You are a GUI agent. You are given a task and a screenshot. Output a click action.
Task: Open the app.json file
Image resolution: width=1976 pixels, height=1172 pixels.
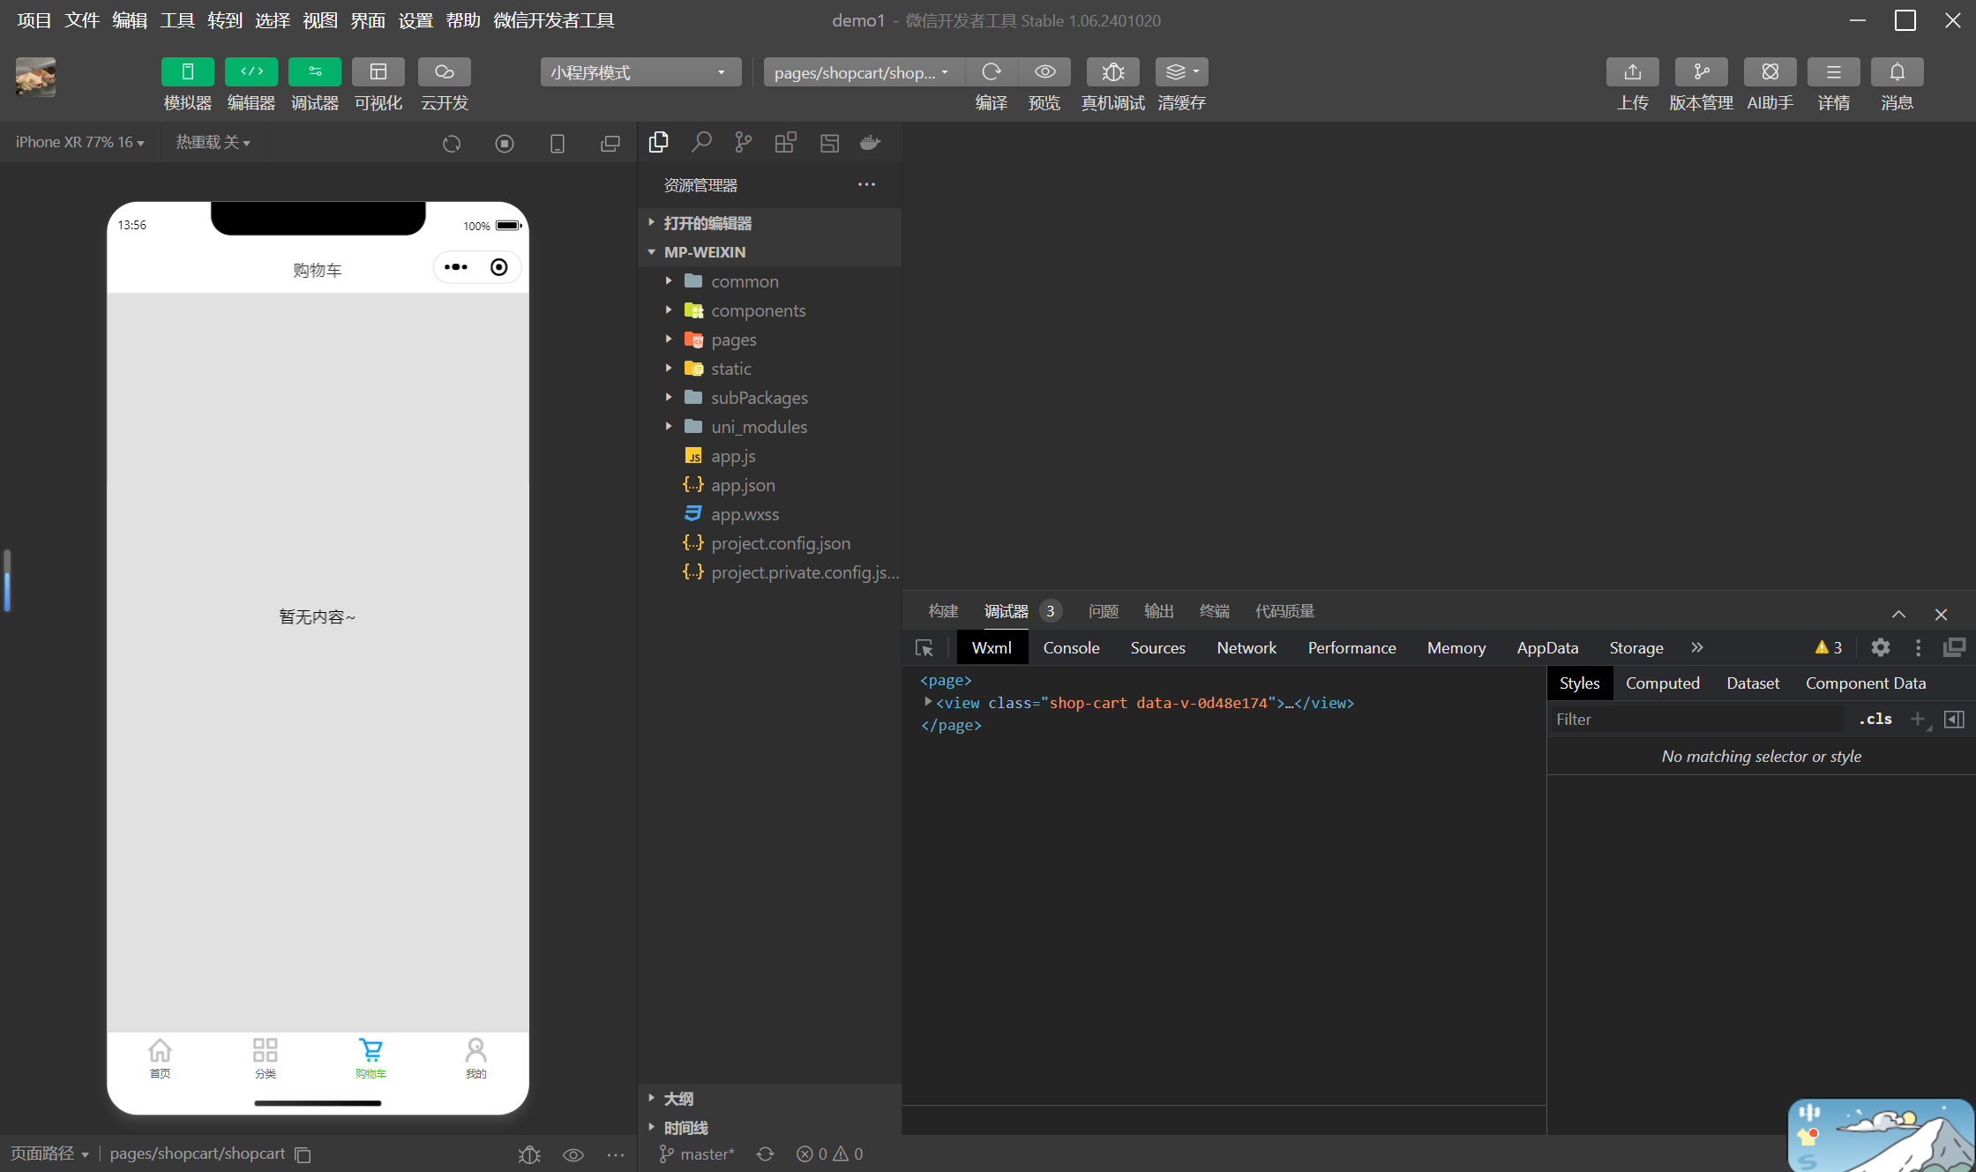[743, 485]
